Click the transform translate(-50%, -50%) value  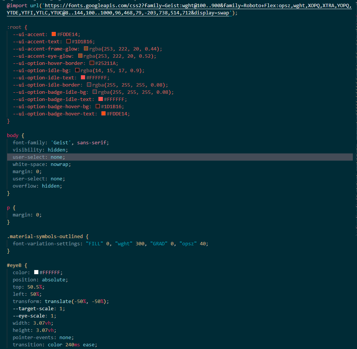point(75,301)
